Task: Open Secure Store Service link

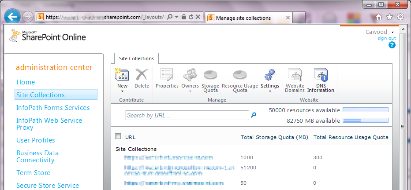Action: (x=48, y=186)
